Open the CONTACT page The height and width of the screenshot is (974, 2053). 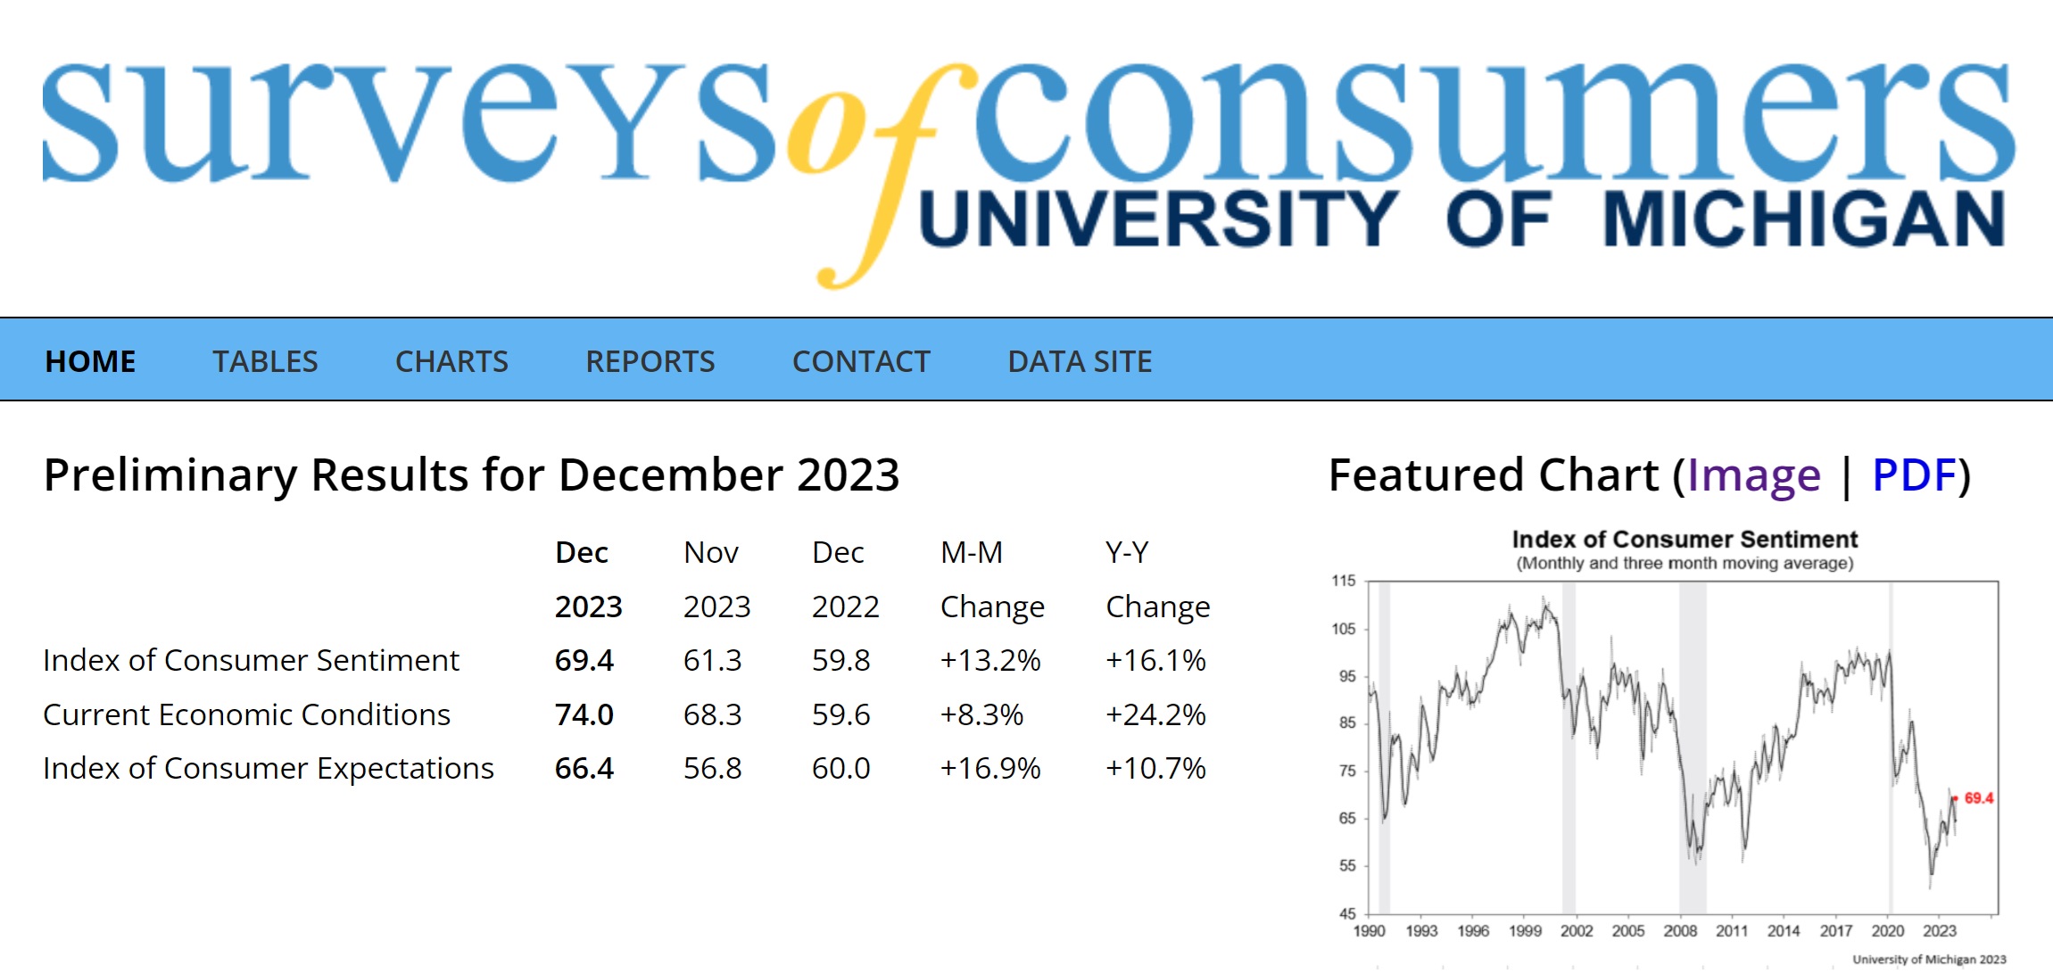861,361
